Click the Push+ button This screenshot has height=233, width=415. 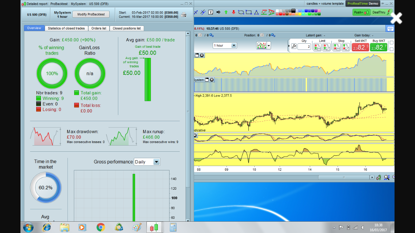tap(361, 12)
